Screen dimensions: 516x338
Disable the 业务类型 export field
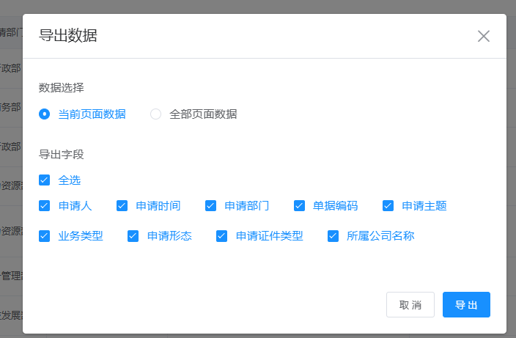coord(45,236)
